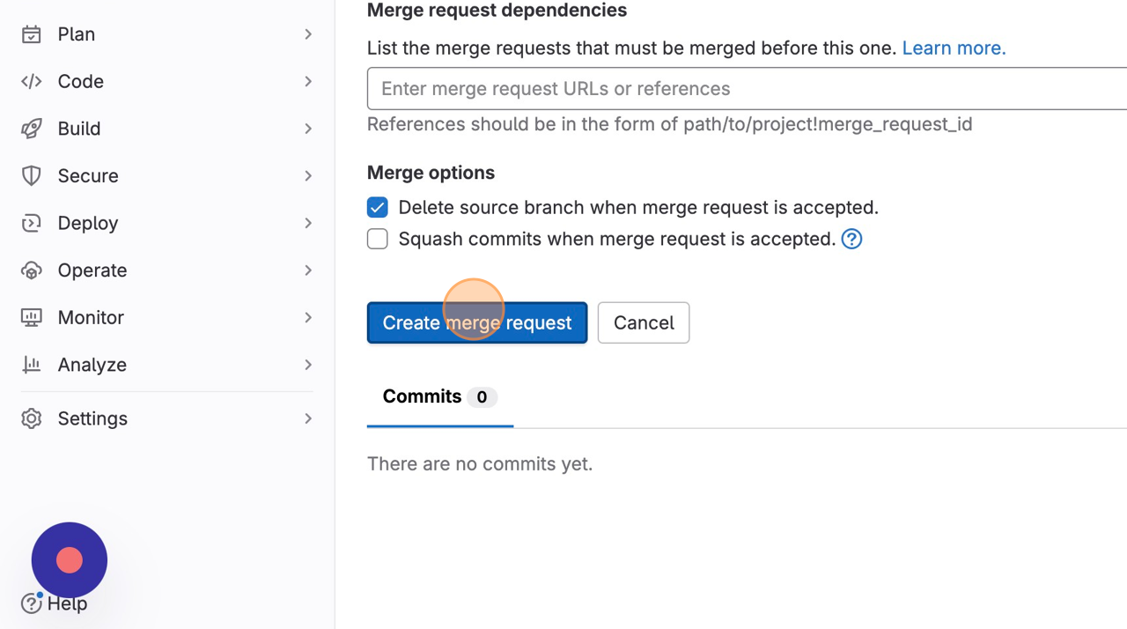The image size is (1127, 629).
Task: Click 'Delete source branch when merge request is accepted.' label
Action: tap(638, 208)
